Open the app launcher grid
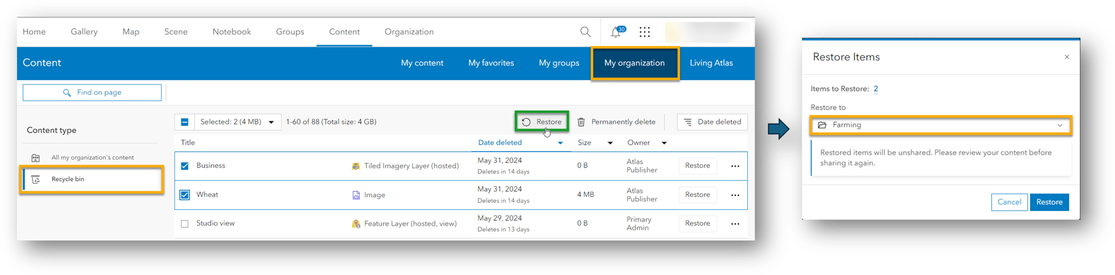 coord(644,32)
